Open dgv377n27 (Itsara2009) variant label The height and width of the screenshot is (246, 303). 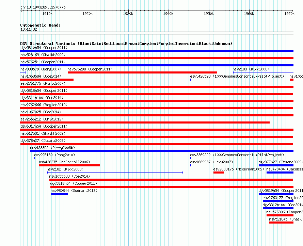(x=281, y=162)
